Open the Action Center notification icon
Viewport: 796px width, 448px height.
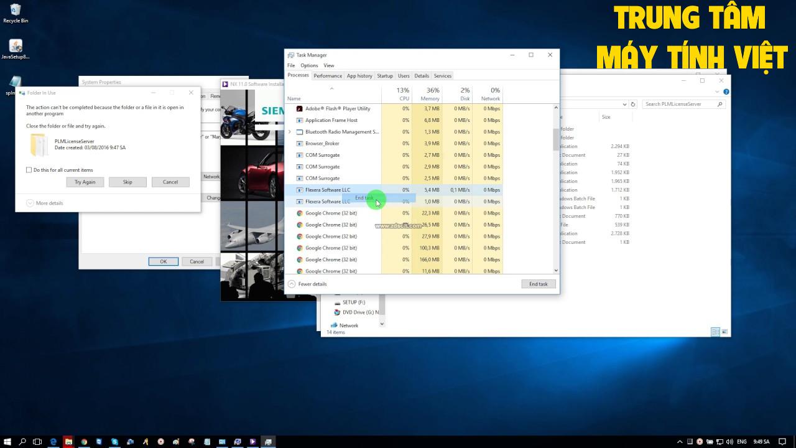pos(782,442)
